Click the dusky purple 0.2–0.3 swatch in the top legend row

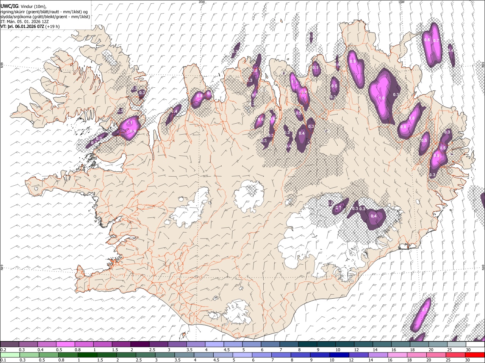click(x=10, y=344)
